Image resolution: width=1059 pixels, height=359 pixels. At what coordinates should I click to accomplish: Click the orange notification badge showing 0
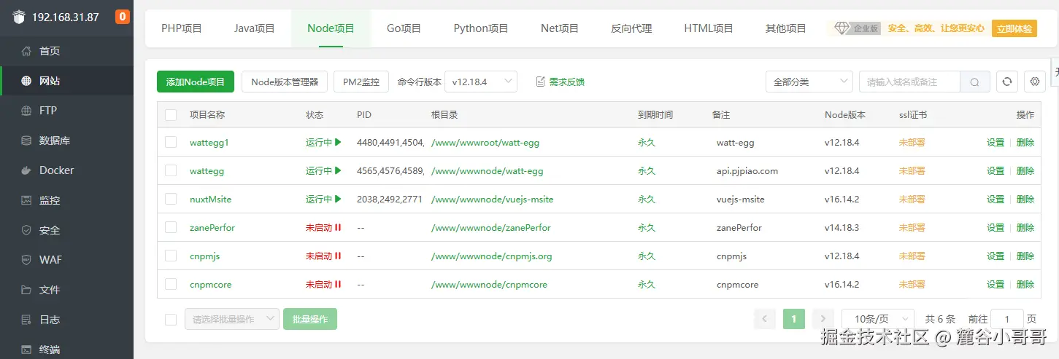[123, 17]
